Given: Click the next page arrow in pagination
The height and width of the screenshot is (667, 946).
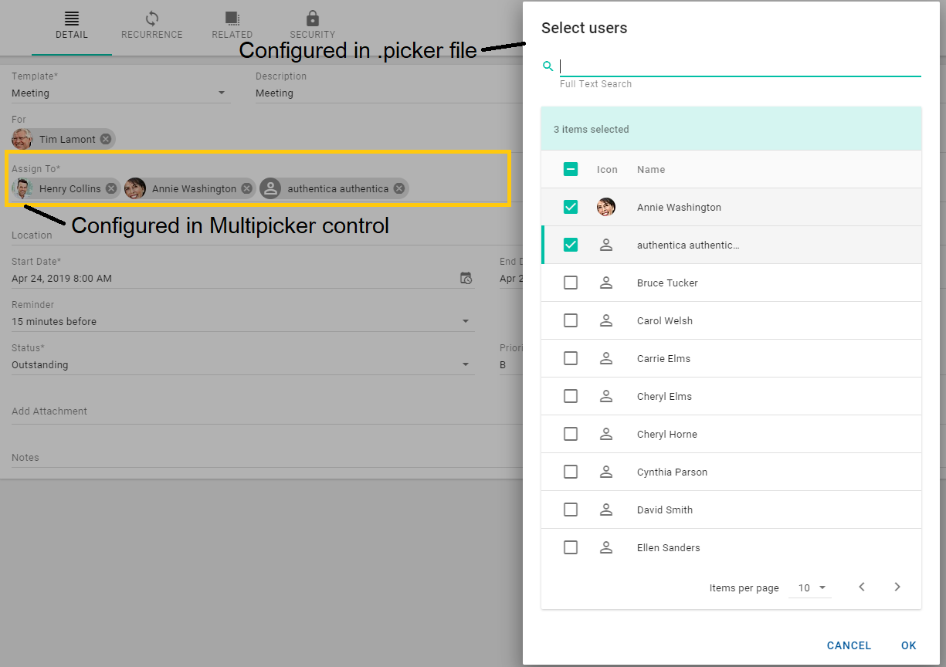Looking at the screenshot, I should 897,587.
